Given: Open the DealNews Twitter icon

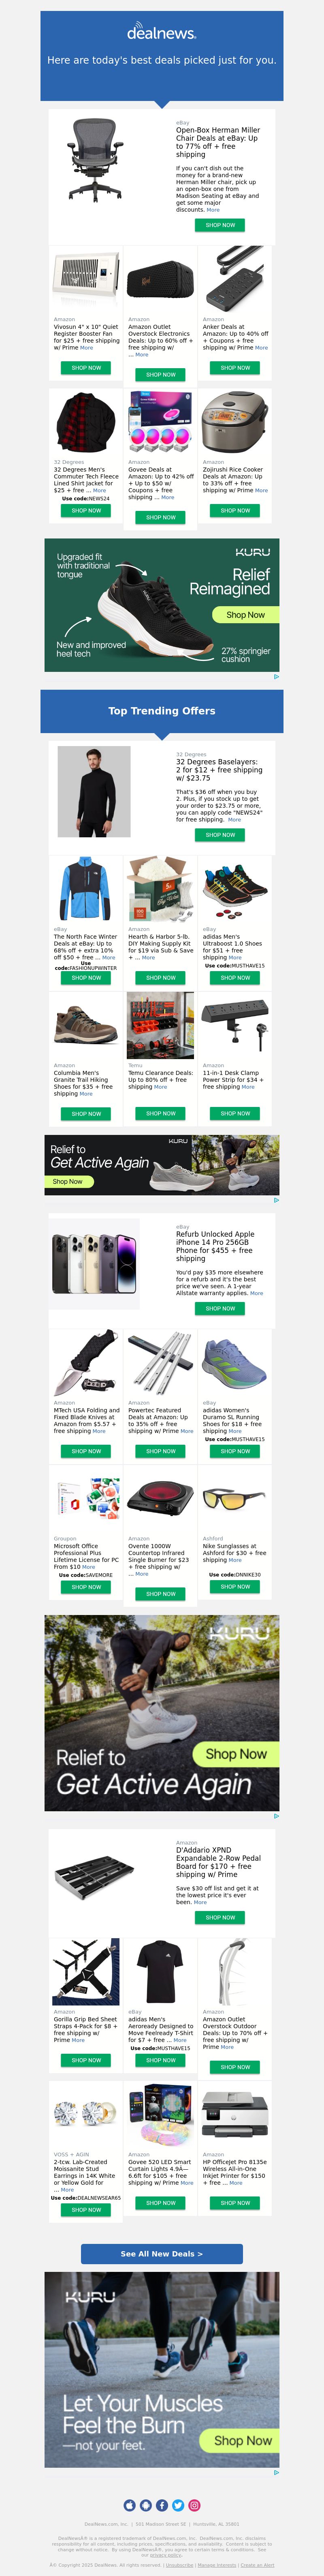Looking at the screenshot, I should [x=178, y=2505].
